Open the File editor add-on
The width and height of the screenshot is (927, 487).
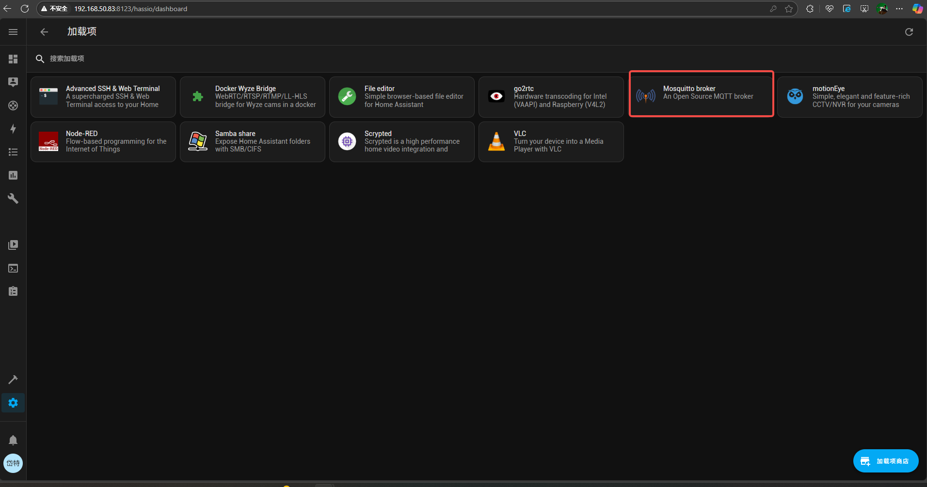(401, 97)
